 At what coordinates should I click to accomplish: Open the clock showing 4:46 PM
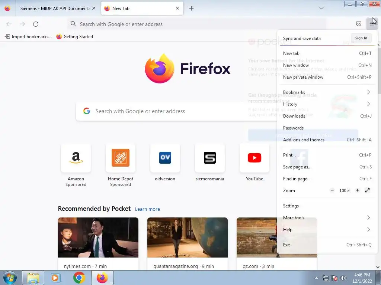click(x=362, y=278)
